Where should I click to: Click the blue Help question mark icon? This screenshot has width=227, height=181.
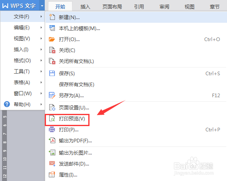(7, 104)
